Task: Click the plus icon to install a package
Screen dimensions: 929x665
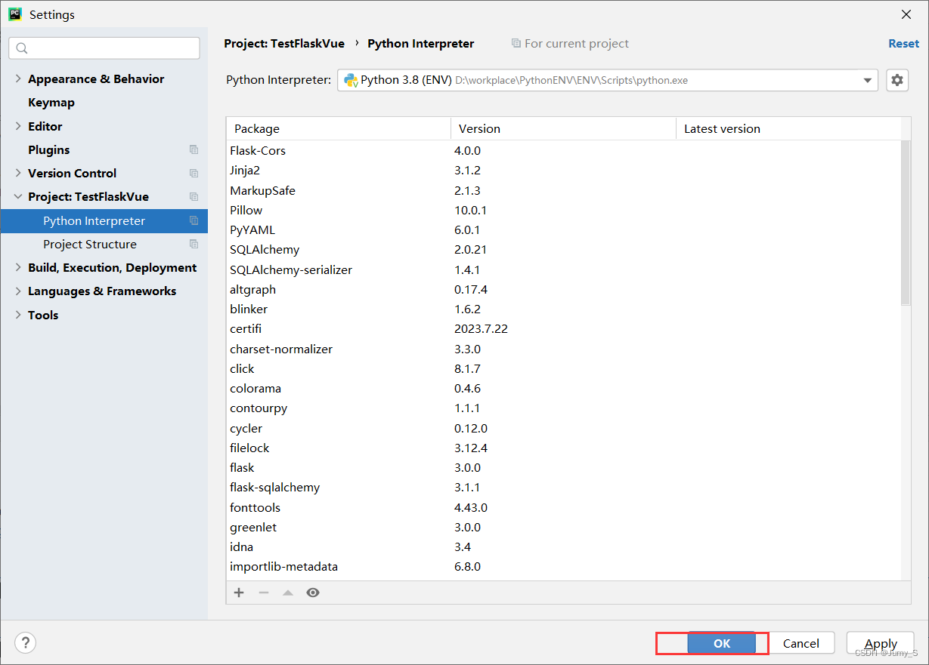Action: click(x=239, y=593)
